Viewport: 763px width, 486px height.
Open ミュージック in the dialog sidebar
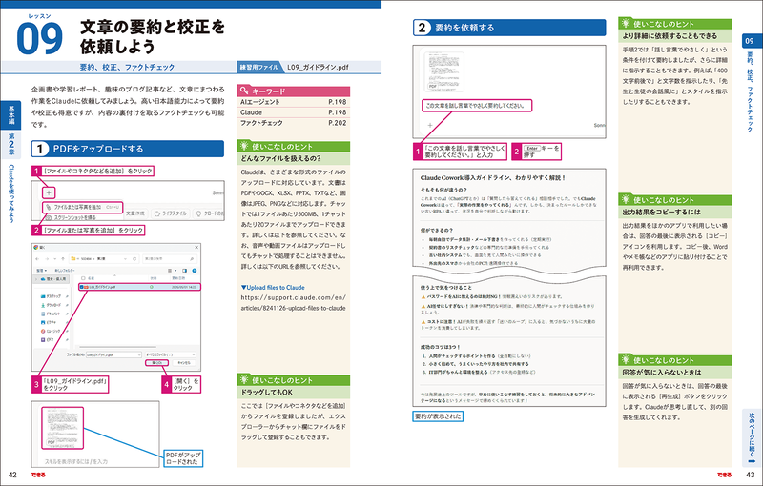(51, 331)
